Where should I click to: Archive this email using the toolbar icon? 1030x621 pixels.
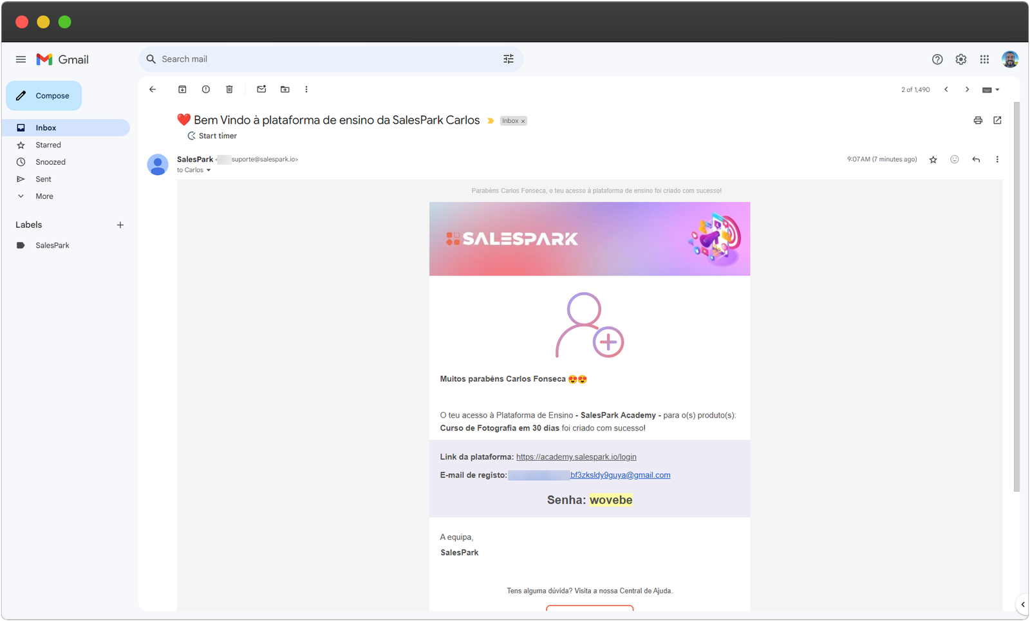pos(182,89)
